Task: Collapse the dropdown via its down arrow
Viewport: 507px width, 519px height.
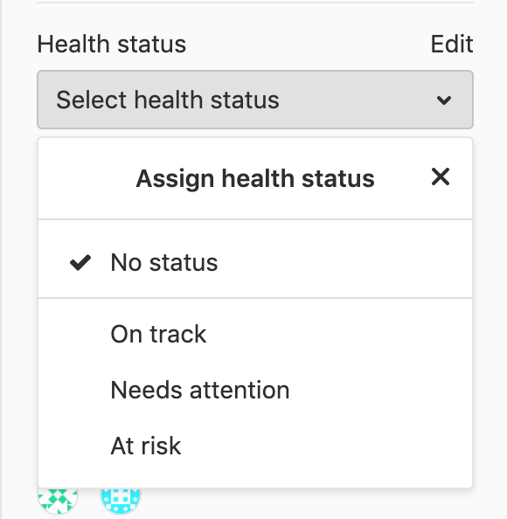Action: (x=444, y=100)
